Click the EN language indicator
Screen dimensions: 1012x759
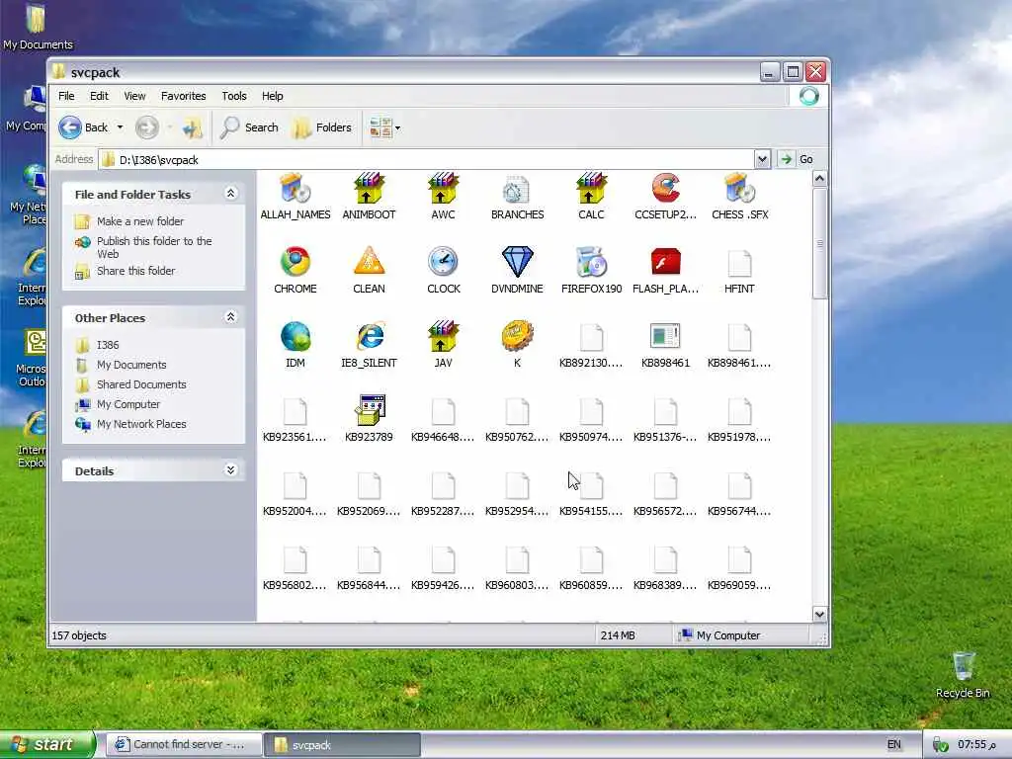click(893, 745)
